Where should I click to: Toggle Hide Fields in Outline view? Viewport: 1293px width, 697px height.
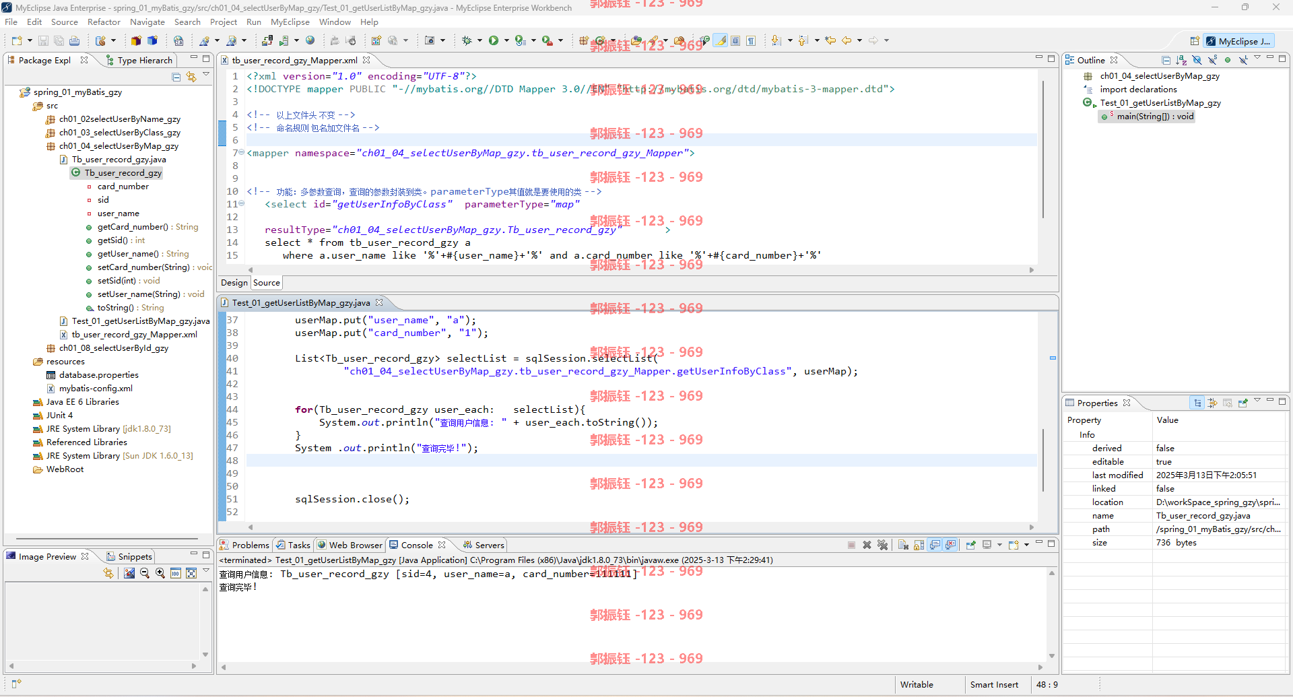[1197, 60]
